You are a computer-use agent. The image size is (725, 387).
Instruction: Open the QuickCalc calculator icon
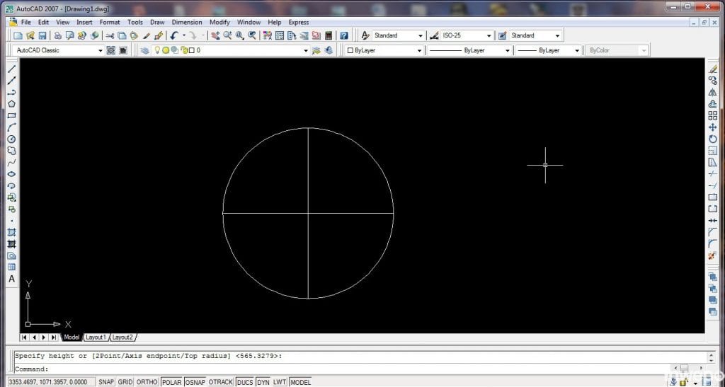[329, 35]
